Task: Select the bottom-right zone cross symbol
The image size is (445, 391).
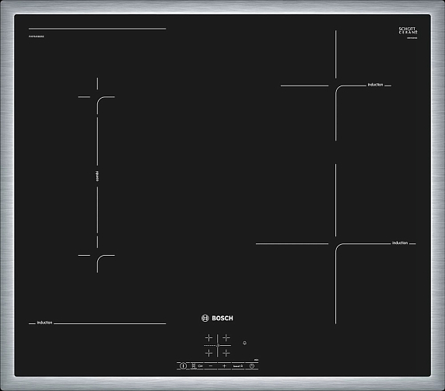Action: pos(226,353)
